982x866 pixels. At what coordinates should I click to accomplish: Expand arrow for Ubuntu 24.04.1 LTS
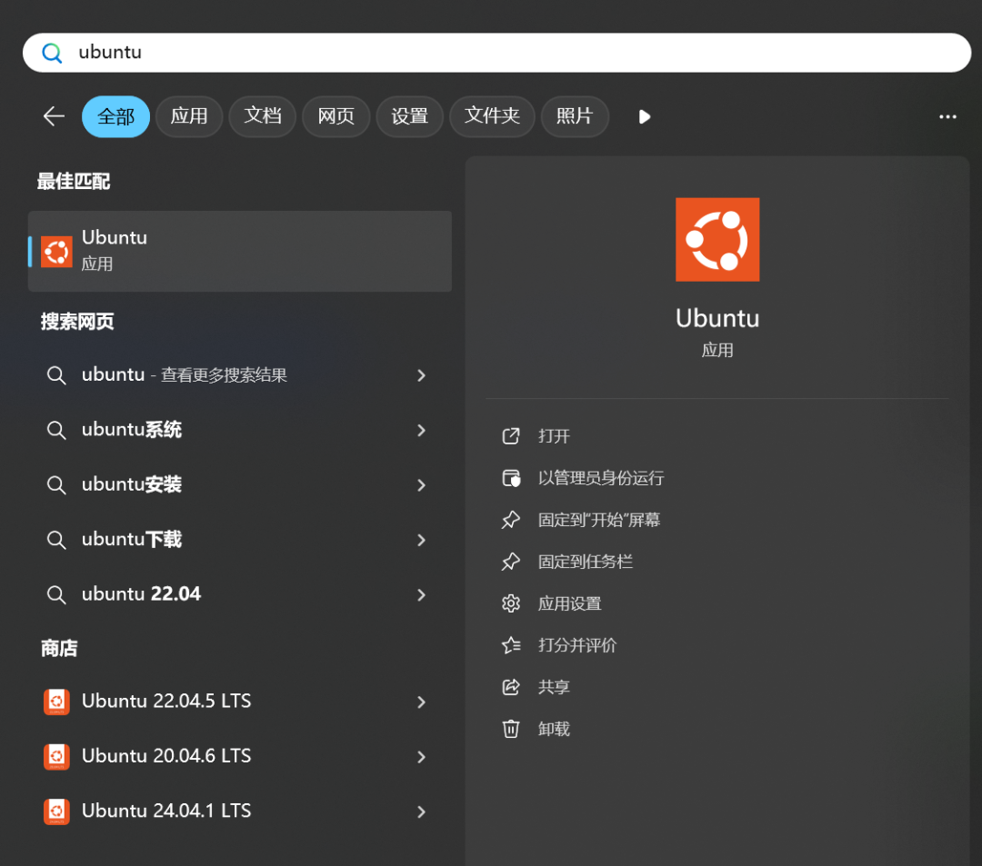coord(422,812)
